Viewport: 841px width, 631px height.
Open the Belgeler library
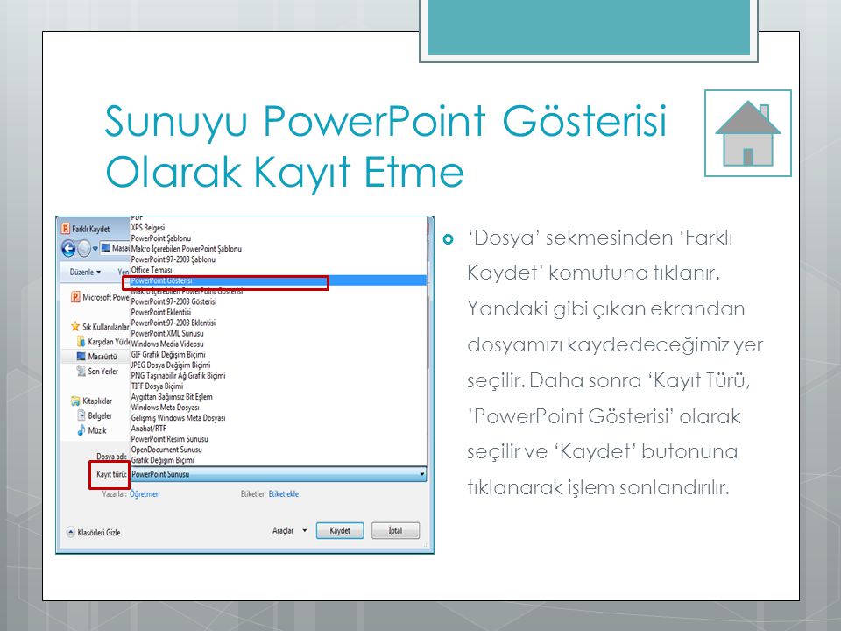pyautogui.click(x=95, y=415)
